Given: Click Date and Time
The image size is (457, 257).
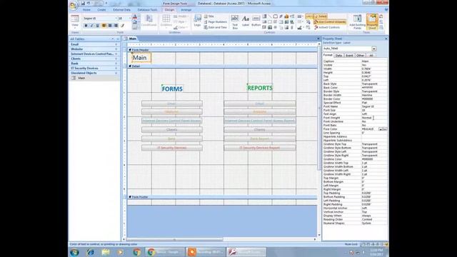Looking at the screenshot, I should point(216,27).
